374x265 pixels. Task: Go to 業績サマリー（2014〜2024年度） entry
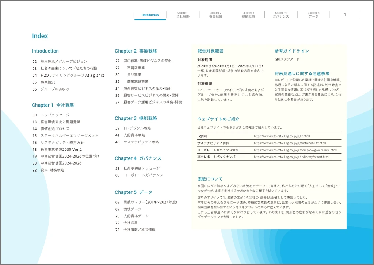[x=150, y=202]
